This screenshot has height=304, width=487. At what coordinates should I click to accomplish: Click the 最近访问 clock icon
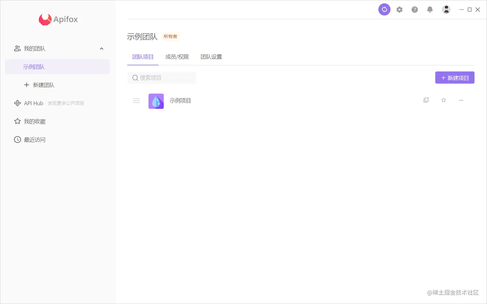[17, 139]
